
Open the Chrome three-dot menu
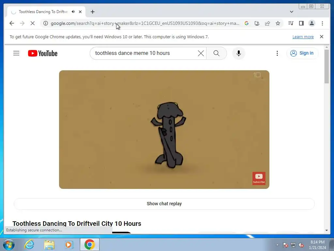pos(322,23)
